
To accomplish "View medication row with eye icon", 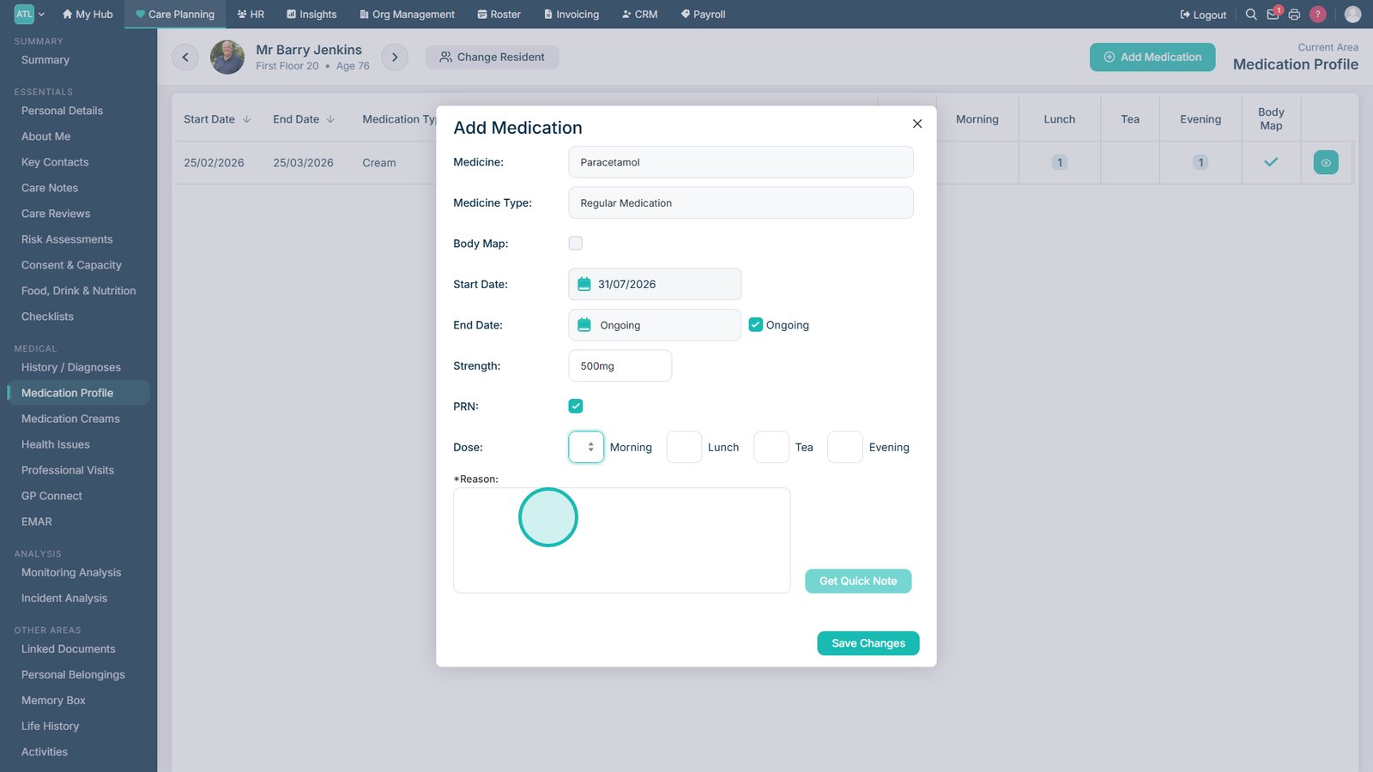I will tap(1326, 163).
